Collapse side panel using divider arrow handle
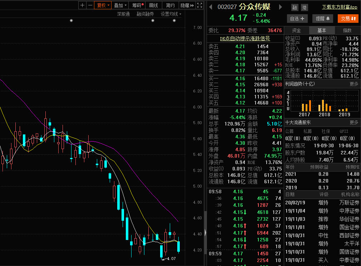The width and height of the screenshot is (361, 266). pyautogui.click(x=205, y=233)
